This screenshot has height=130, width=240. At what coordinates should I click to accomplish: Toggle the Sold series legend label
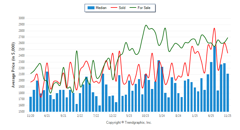pyautogui.click(x=122, y=8)
